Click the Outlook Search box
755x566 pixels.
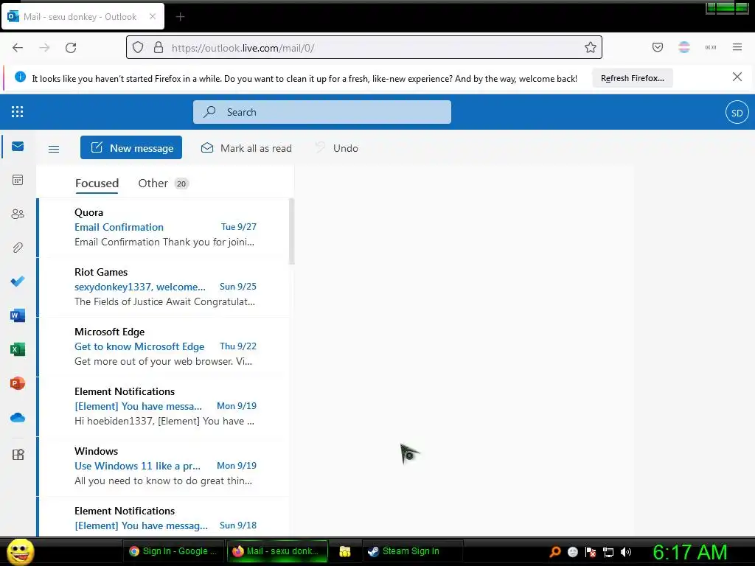[x=322, y=112]
